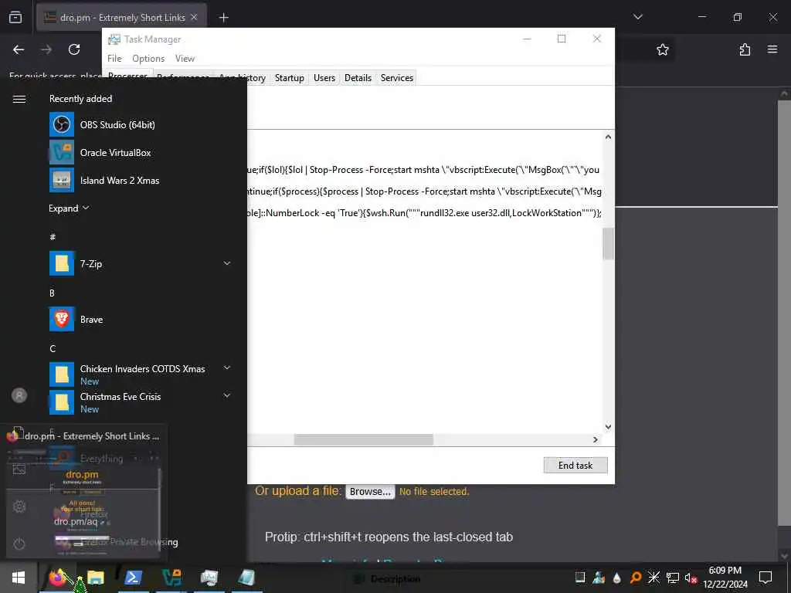Click Firefox forward arrow button
Viewport: 791px width, 593px height.
[46, 49]
